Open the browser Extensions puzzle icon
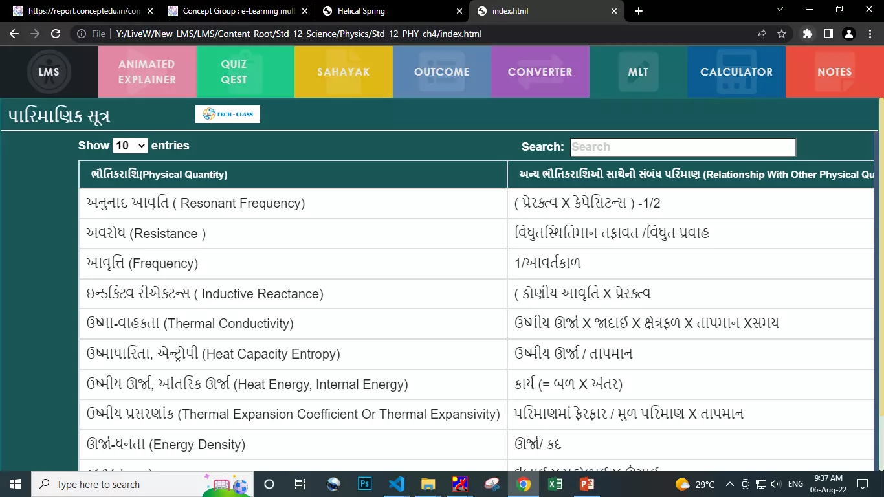Image resolution: width=884 pixels, height=497 pixels. pos(807,34)
